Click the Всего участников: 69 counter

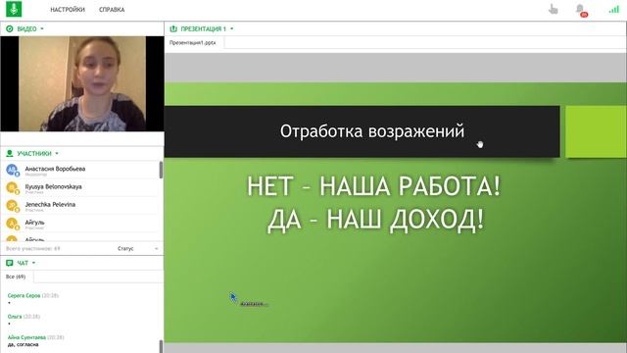[x=32, y=248]
